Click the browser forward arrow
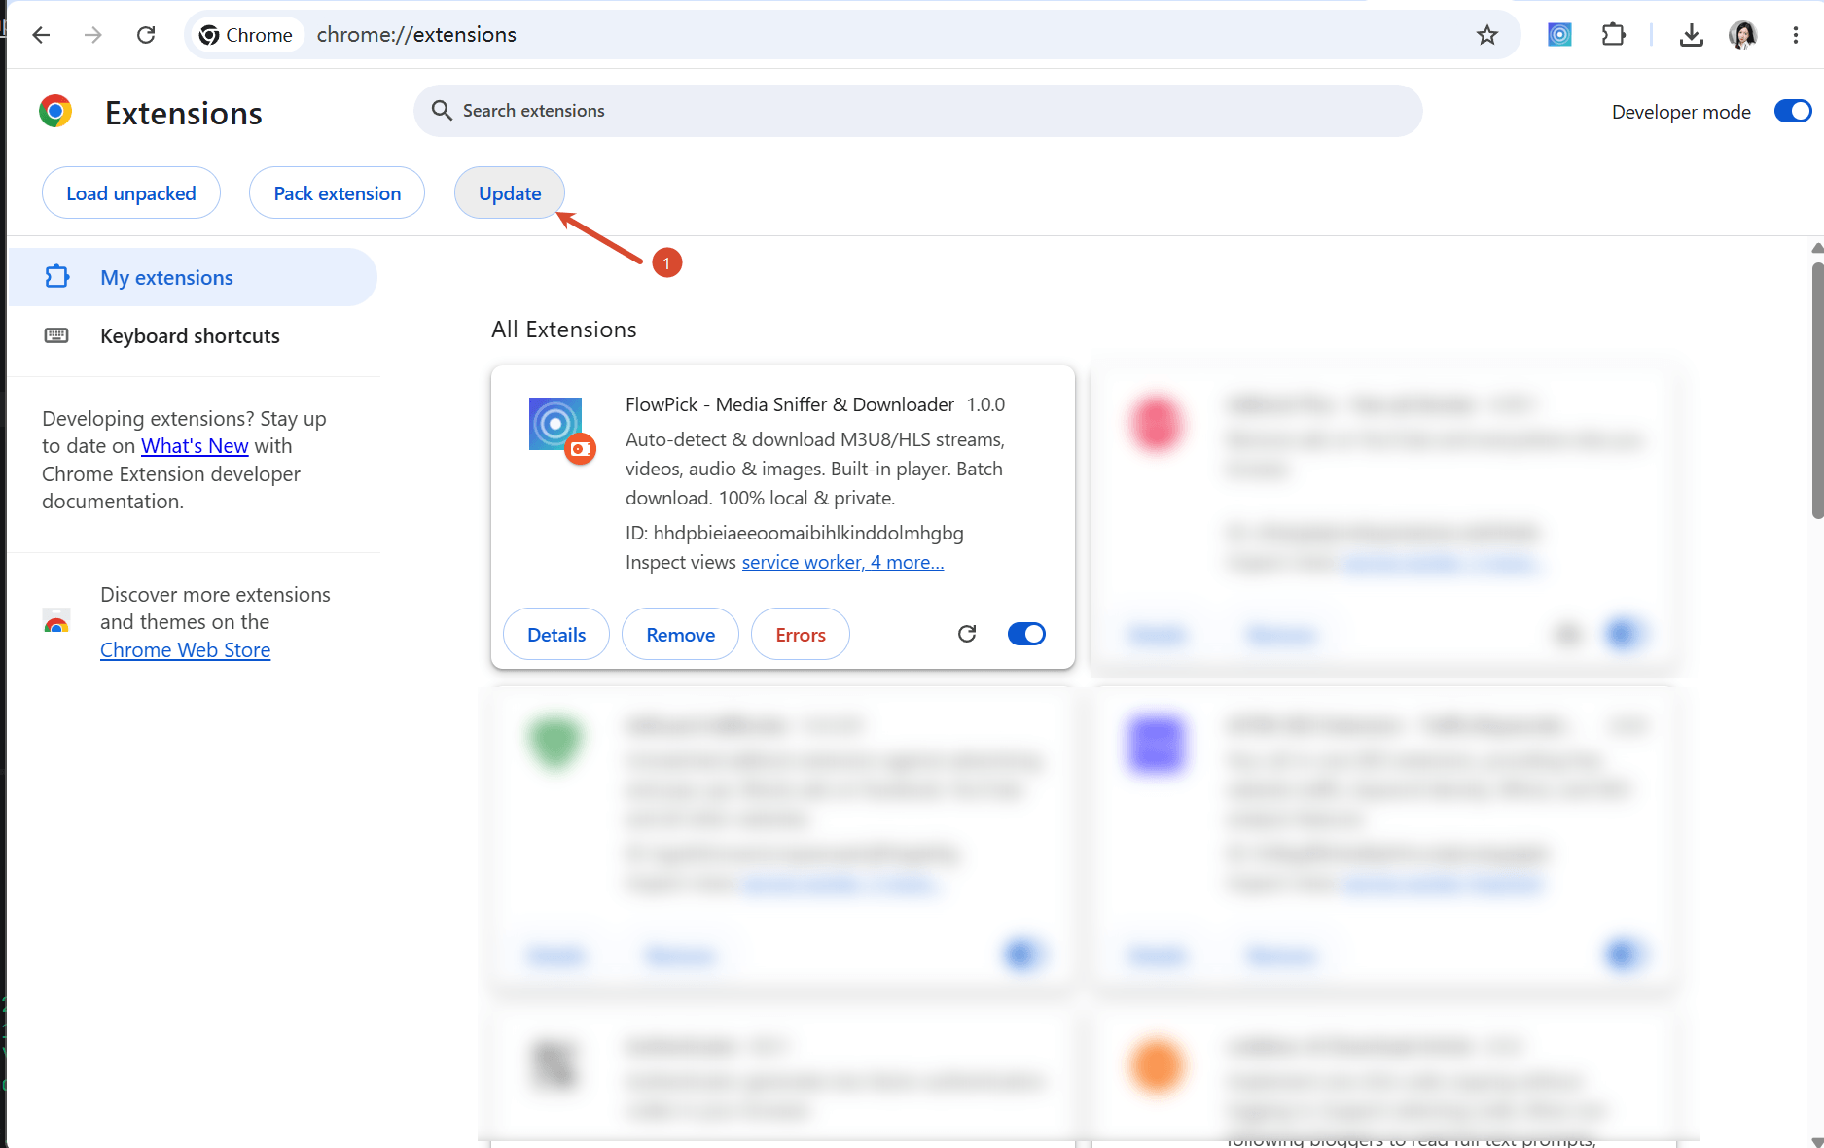 coord(93,35)
